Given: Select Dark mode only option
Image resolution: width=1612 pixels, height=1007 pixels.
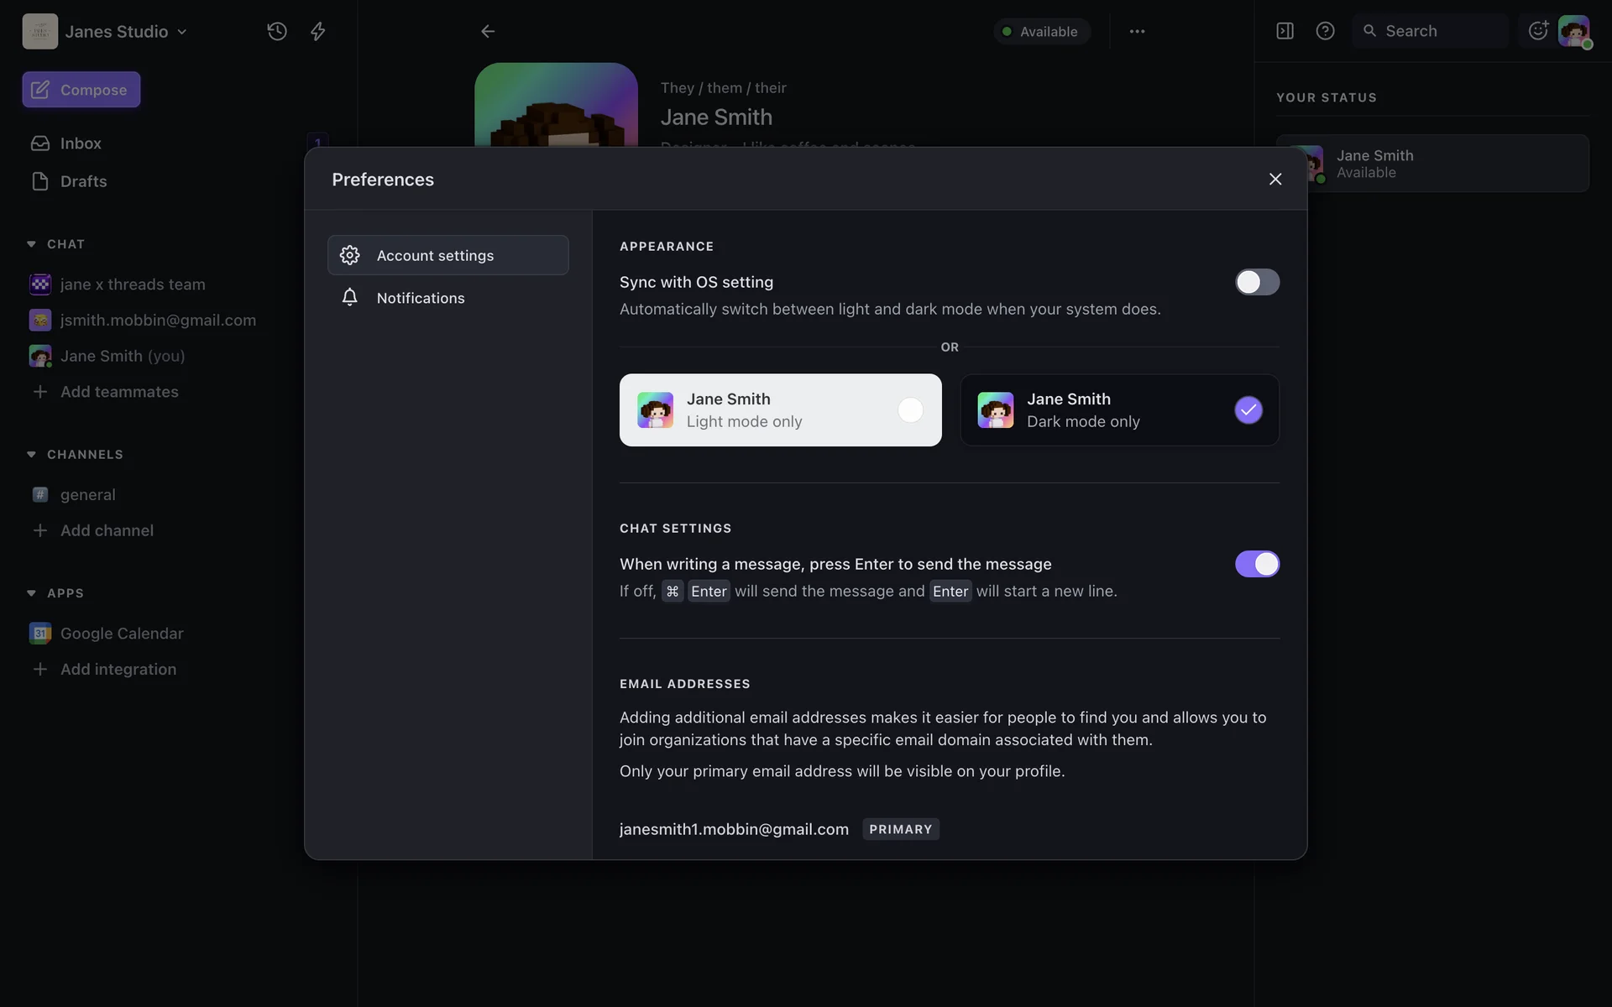Looking at the screenshot, I should pyautogui.click(x=1119, y=410).
